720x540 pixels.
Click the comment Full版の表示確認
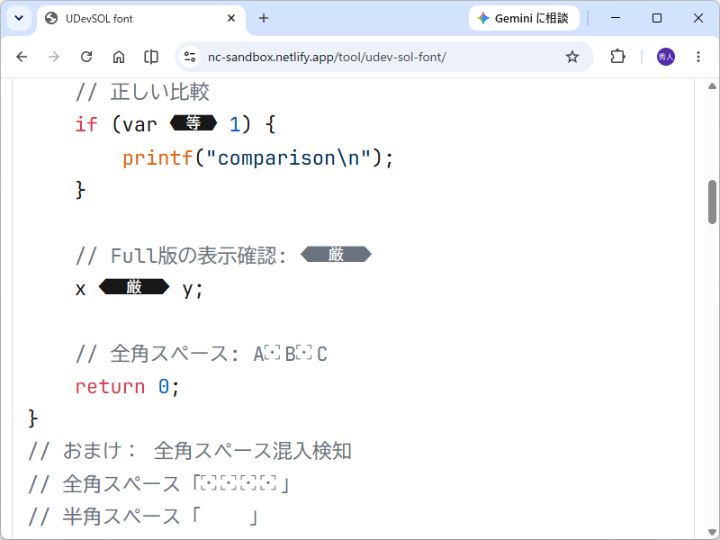click(x=181, y=256)
